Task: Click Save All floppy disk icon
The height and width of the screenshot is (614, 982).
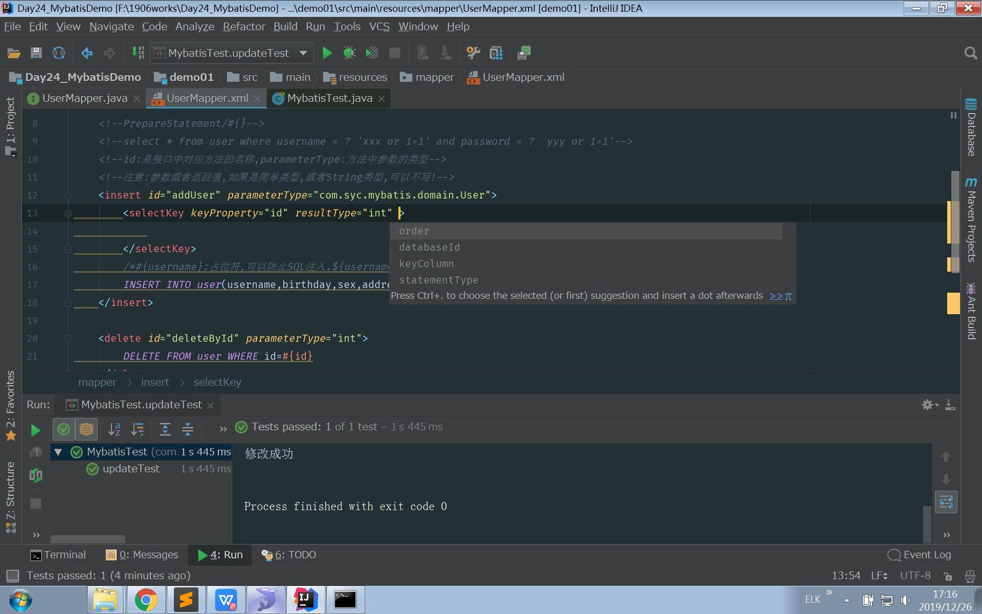Action: coord(36,53)
